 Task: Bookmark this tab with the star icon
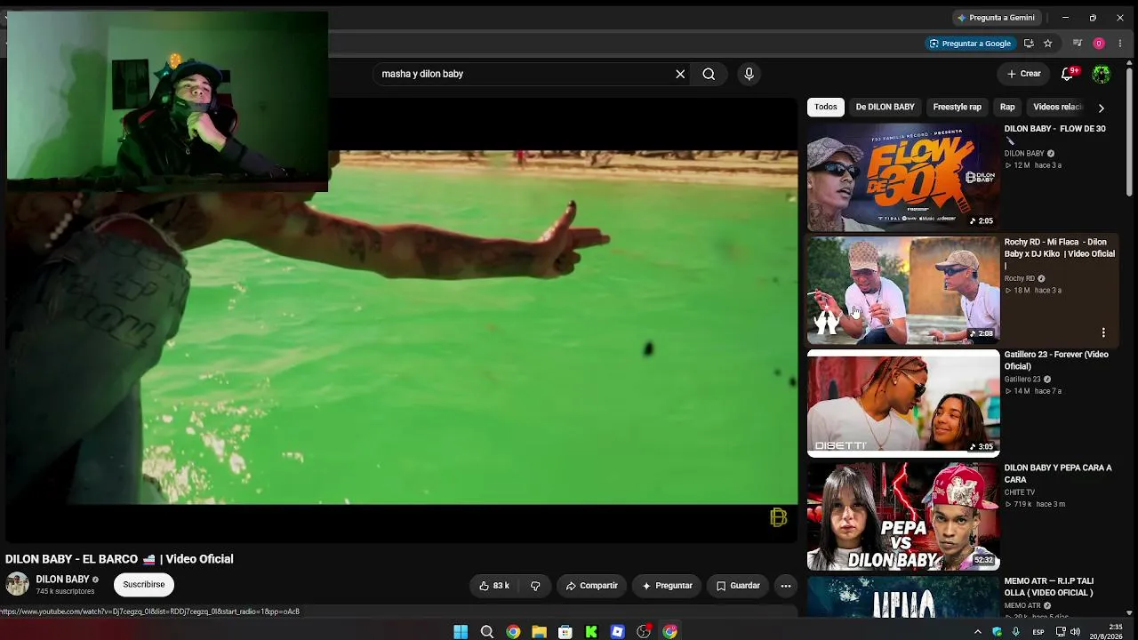1048,43
